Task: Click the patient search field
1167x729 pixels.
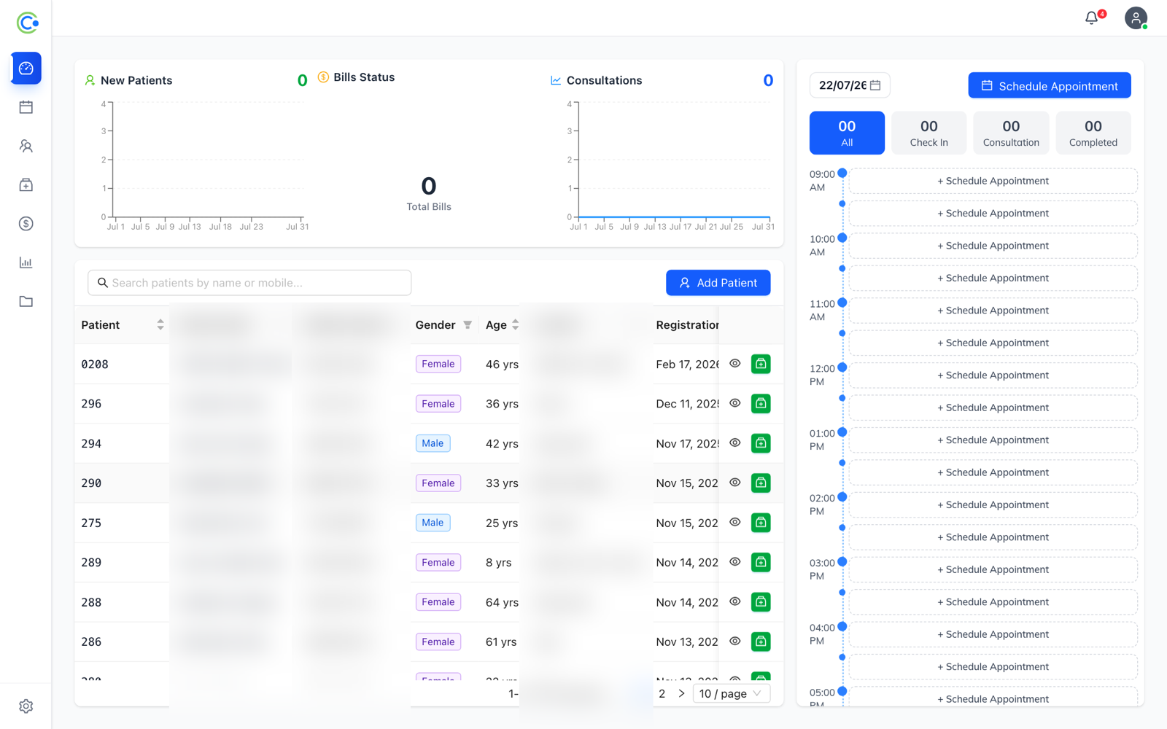Action: point(249,283)
